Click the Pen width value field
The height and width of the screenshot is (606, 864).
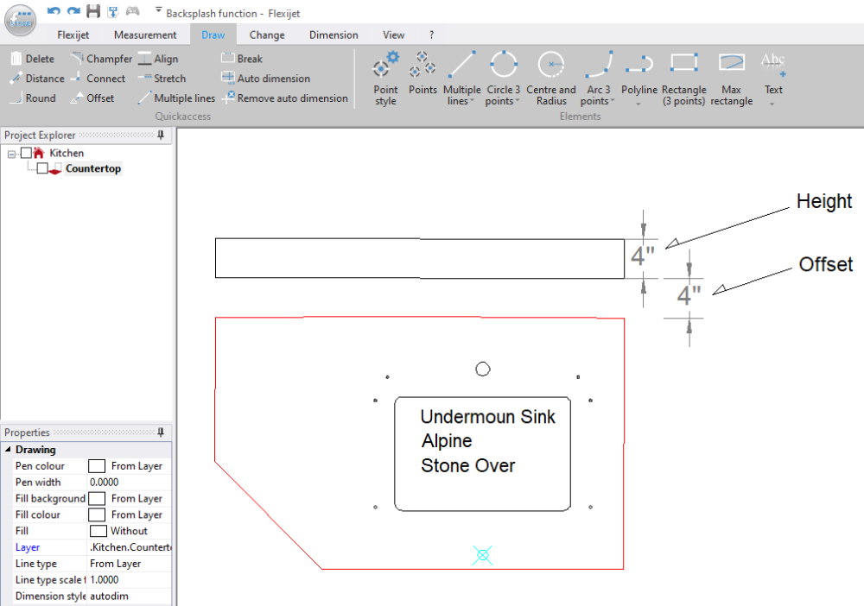(130, 483)
